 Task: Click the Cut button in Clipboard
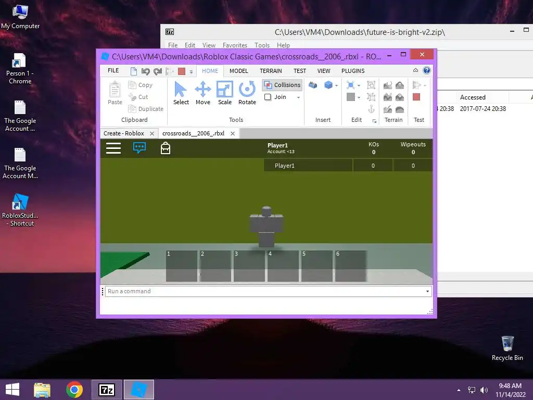coord(138,97)
